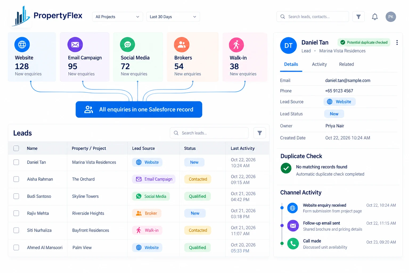Focus the Search leads, contacts field
The height and width of the screenshot is (273, 409).
[x=313, y=17]
